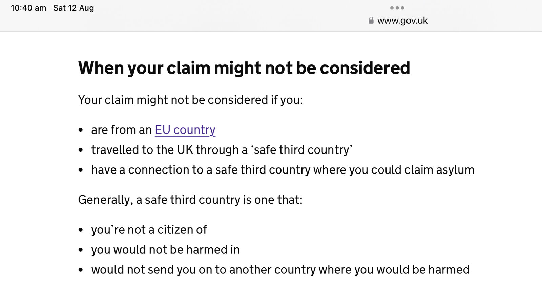
Task: Click the 'you're not a citizen of' text
Action: click(149, 230)
